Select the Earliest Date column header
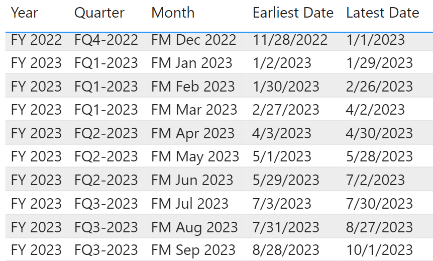The width and height of the screenshot is (433, 261). 293,13
